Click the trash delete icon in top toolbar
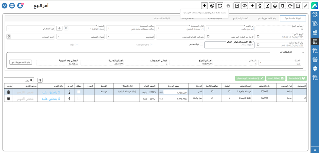Viewport: 319px width, 153px height. 283,6
